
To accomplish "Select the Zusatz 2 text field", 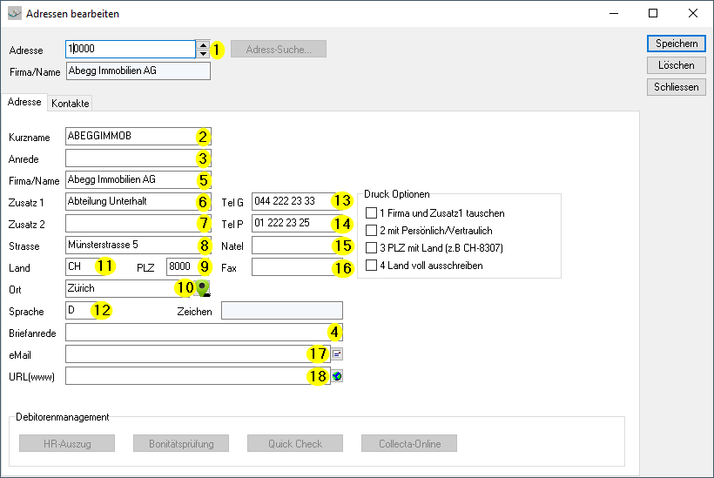I will click(x=138, y=224).
